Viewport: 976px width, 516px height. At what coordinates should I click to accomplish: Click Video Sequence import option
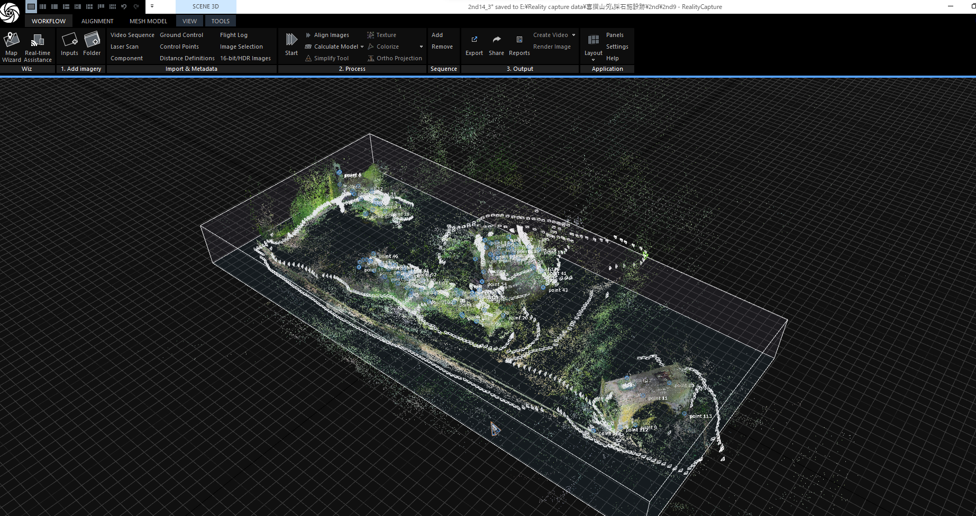(132, 35)
